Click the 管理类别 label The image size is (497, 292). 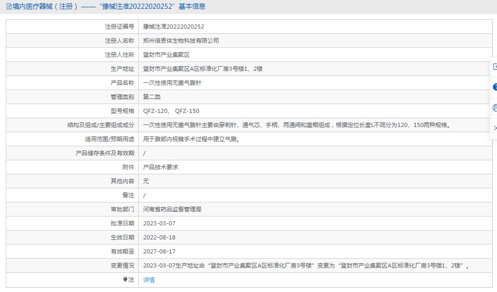tap(123, 97)
